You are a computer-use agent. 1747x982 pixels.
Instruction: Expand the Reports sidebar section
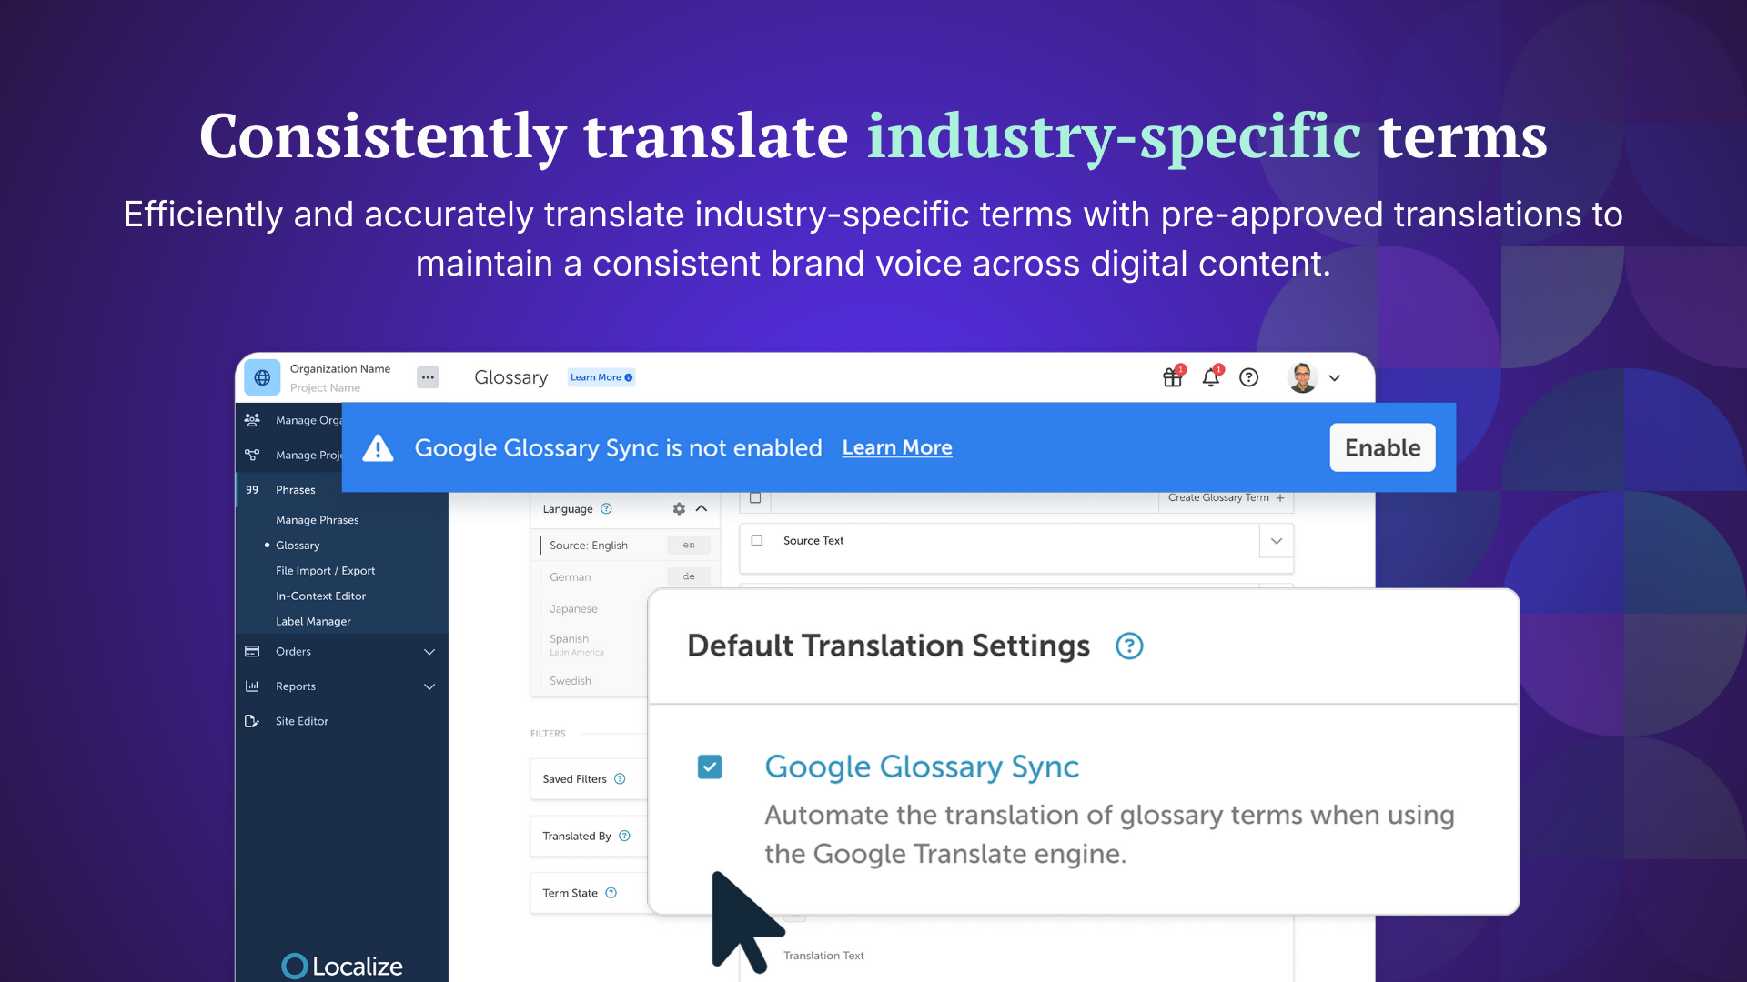coord(429,686)
